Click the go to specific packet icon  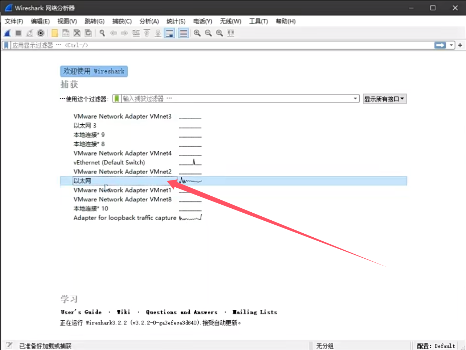[x=136, y=33]
